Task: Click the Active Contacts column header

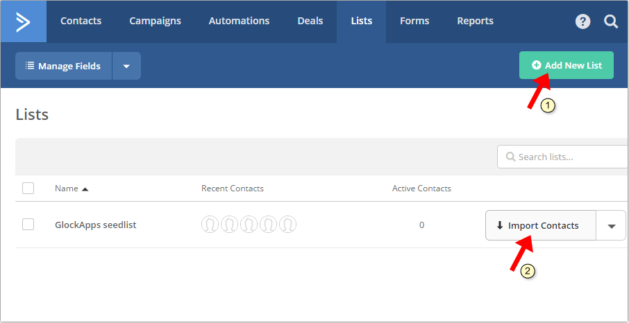Action: (421, 189)
